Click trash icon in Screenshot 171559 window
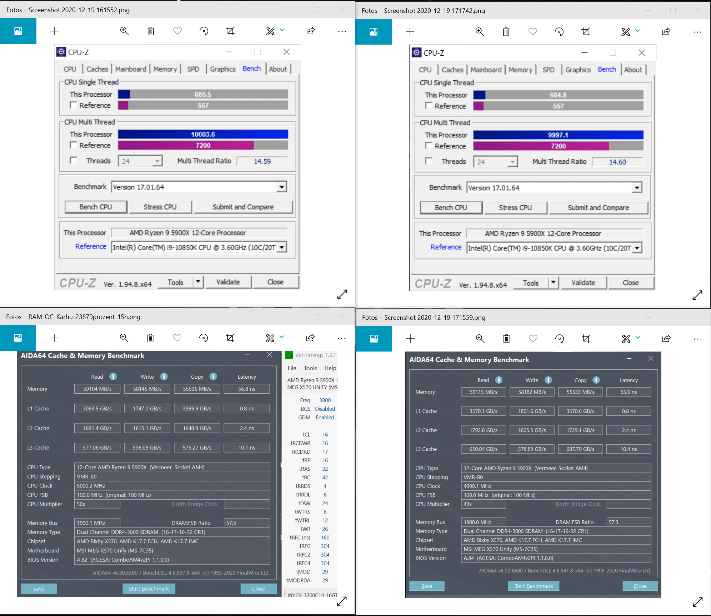711x616 pixels. [x=506, y=339]
